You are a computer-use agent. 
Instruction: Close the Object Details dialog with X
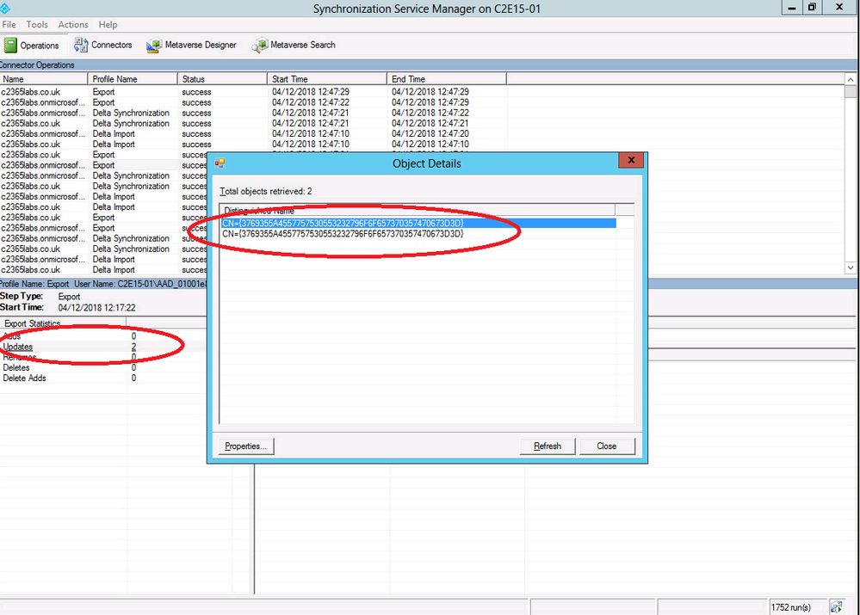pyautogui.click(x=631, y=160)
